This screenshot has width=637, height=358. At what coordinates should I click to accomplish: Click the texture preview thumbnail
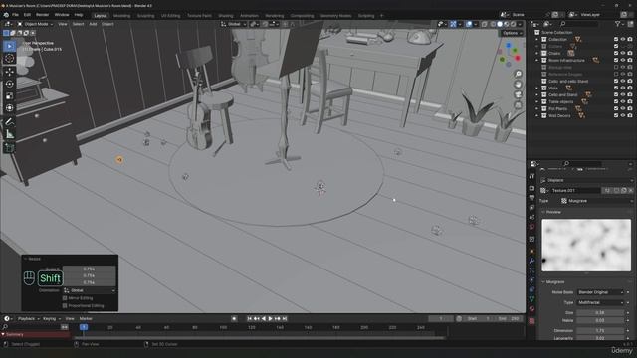click(586, 246)
